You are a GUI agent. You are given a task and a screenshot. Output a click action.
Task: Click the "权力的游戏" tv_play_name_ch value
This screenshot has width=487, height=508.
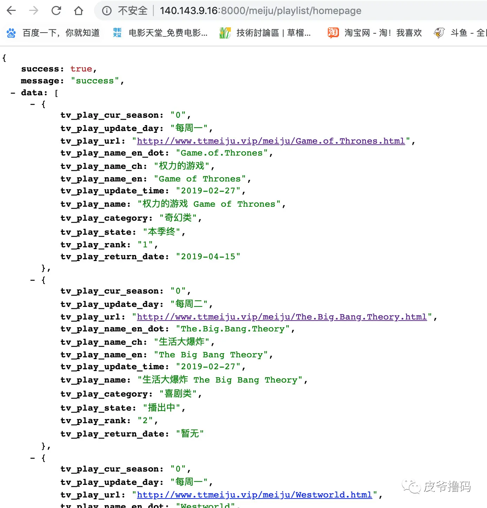pyautogui.click(x=182, y=166)
